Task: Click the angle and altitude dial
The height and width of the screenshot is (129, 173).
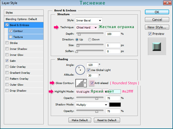Action: pos(80,70)
